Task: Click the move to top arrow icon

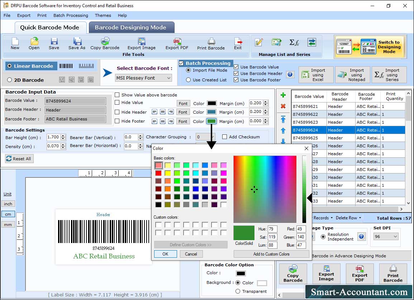Action: pyautogui.click(x=283, y=119)
